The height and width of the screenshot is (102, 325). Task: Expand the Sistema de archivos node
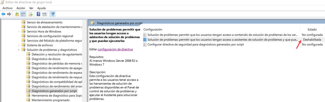pyautogui.click(x=19, y=45)
